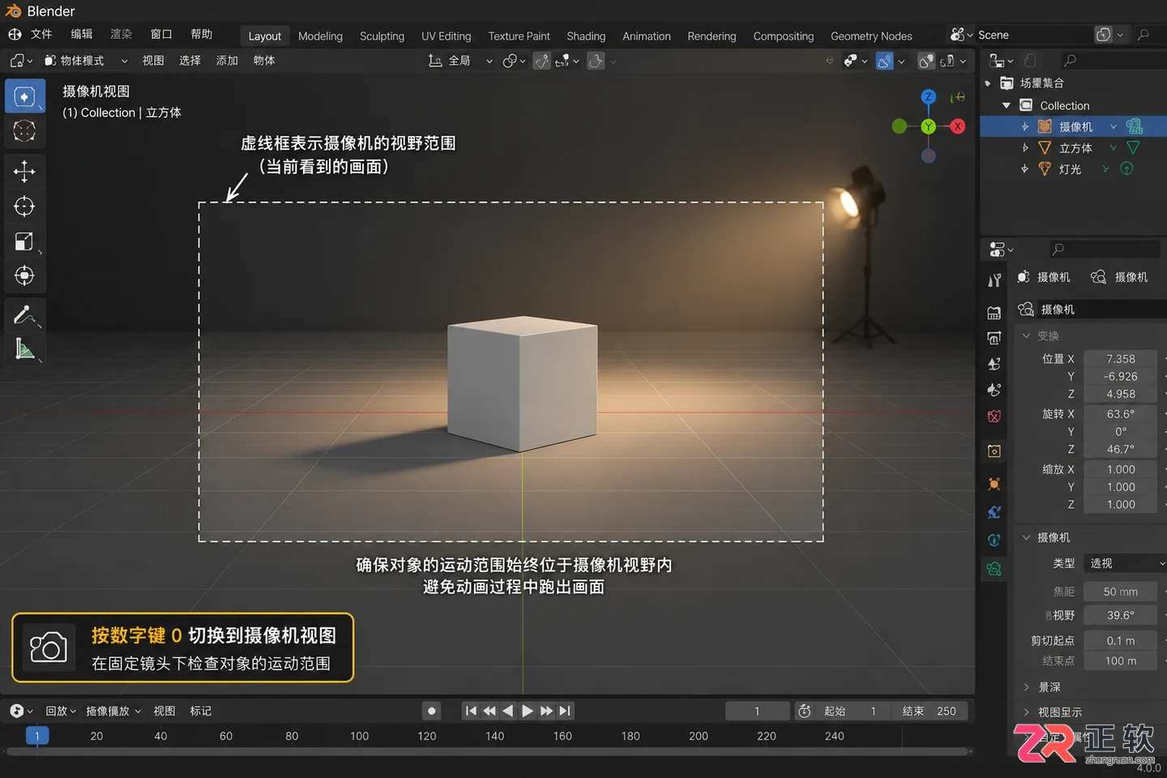Toggle camera data icon beside 摄像机 in outliner

click(x=1135, y=126)
